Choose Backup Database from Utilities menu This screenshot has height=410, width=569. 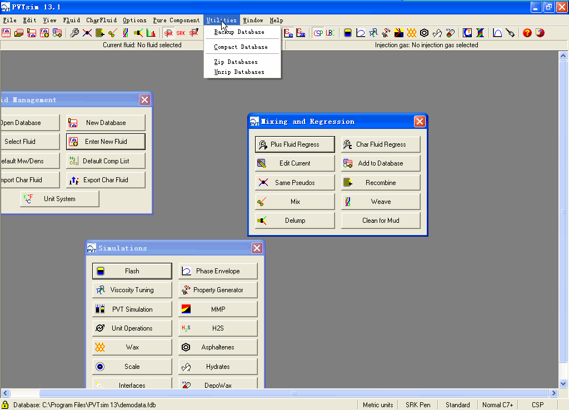242,32
